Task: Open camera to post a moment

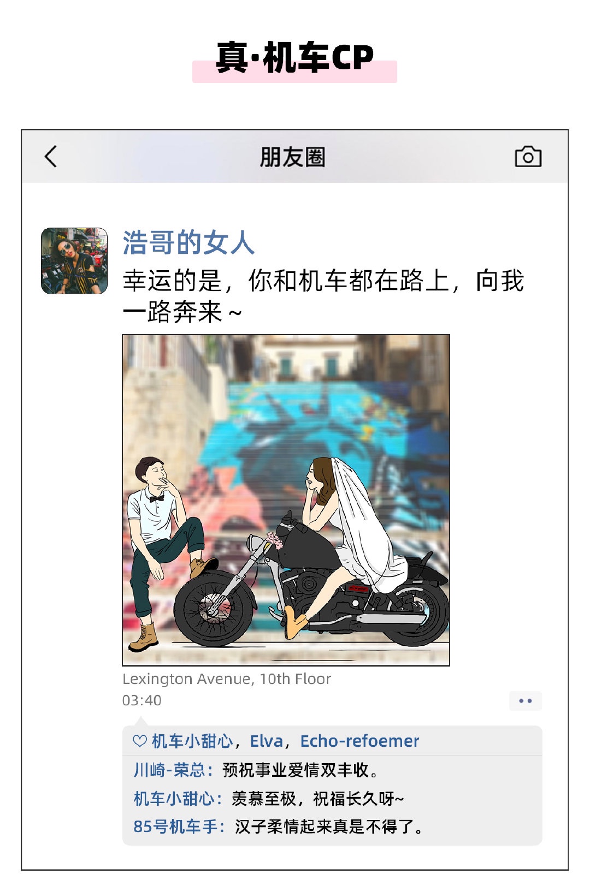Action: (528, 157)
